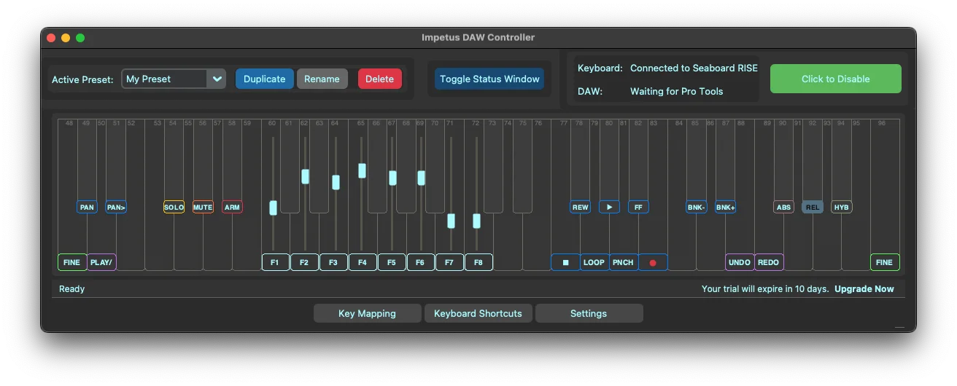Toggle the MUTE key

click(x=203, y=207)
